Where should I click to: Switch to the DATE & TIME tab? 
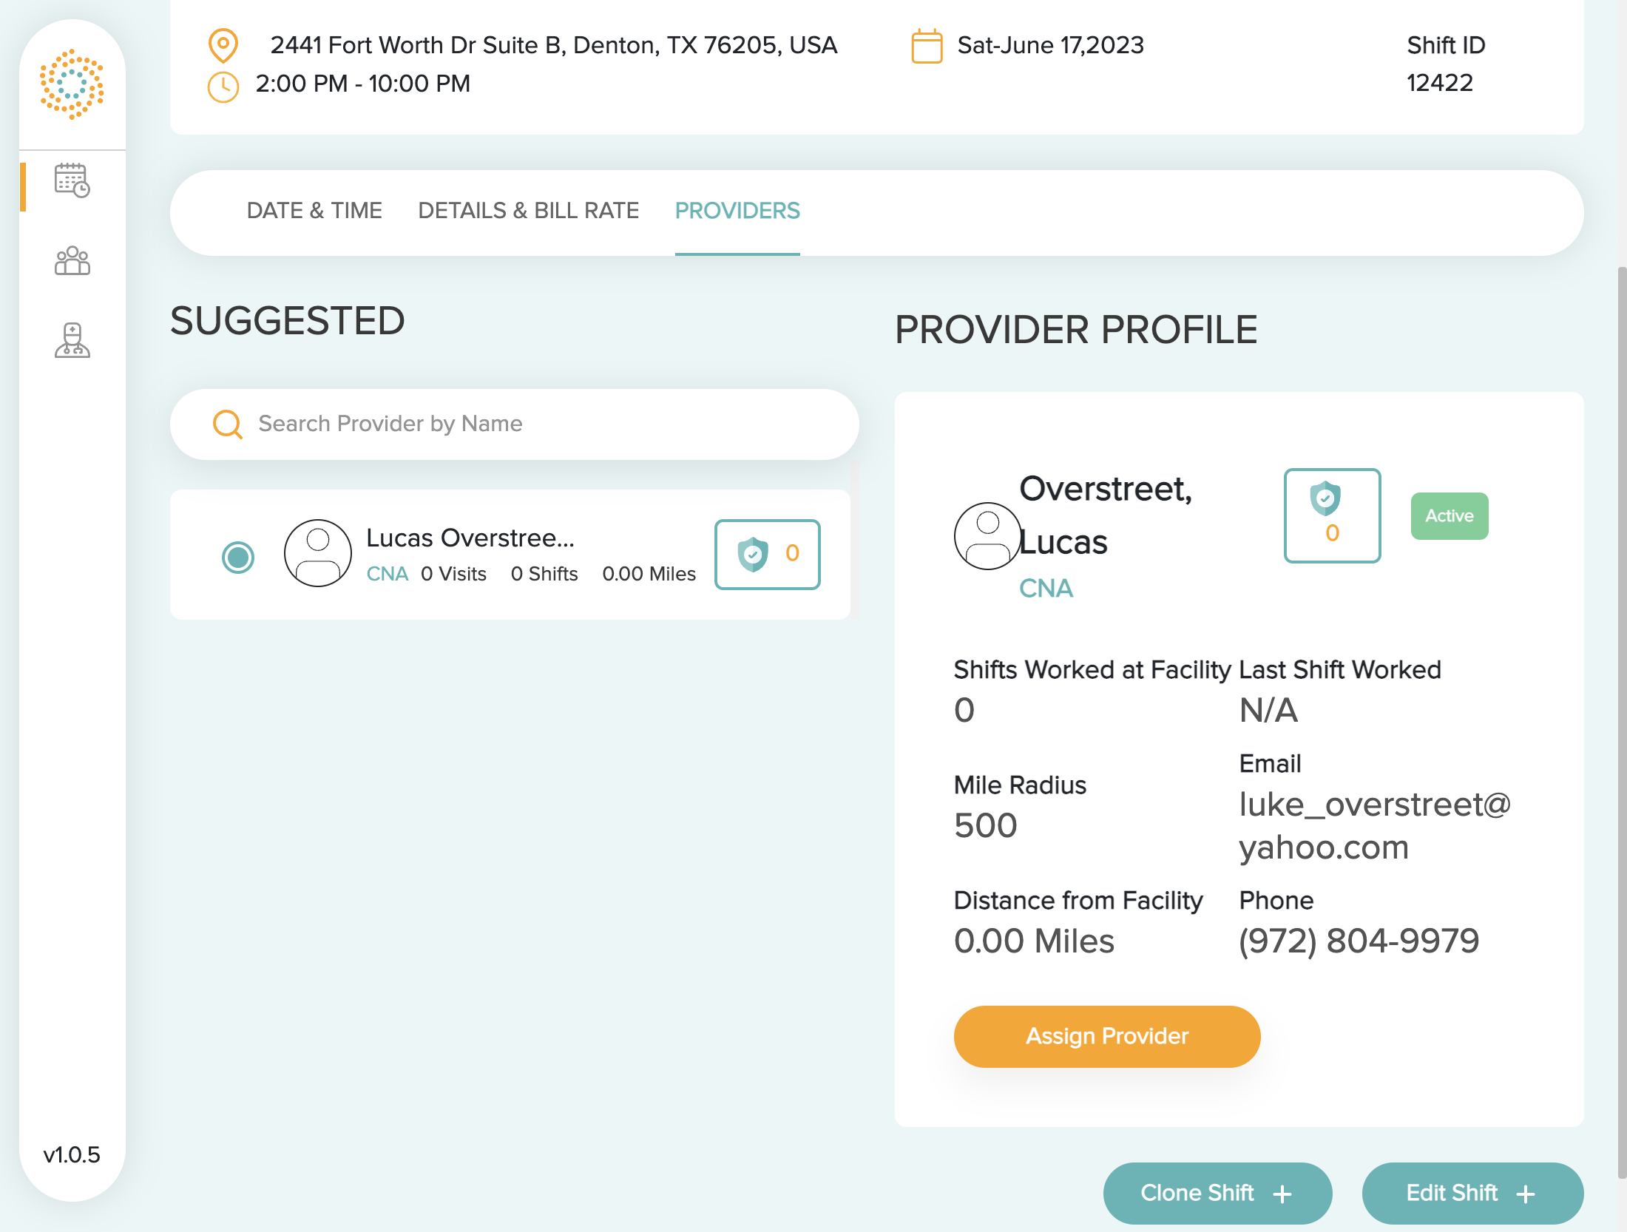click(314, 211)
